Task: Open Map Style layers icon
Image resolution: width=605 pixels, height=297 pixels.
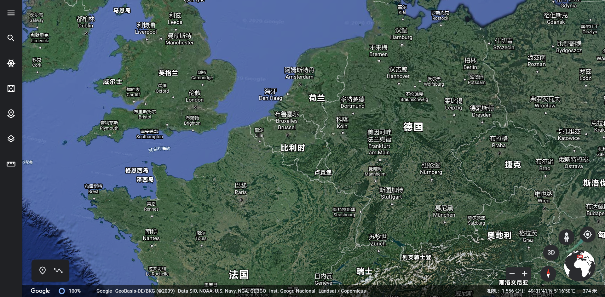Action: coord(11,139)
